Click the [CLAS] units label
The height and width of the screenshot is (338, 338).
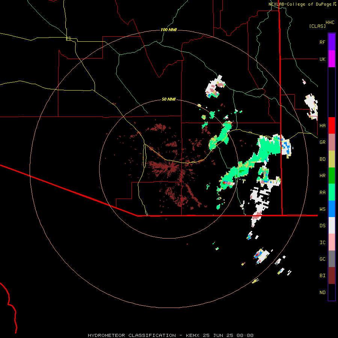tap(317, 26)
